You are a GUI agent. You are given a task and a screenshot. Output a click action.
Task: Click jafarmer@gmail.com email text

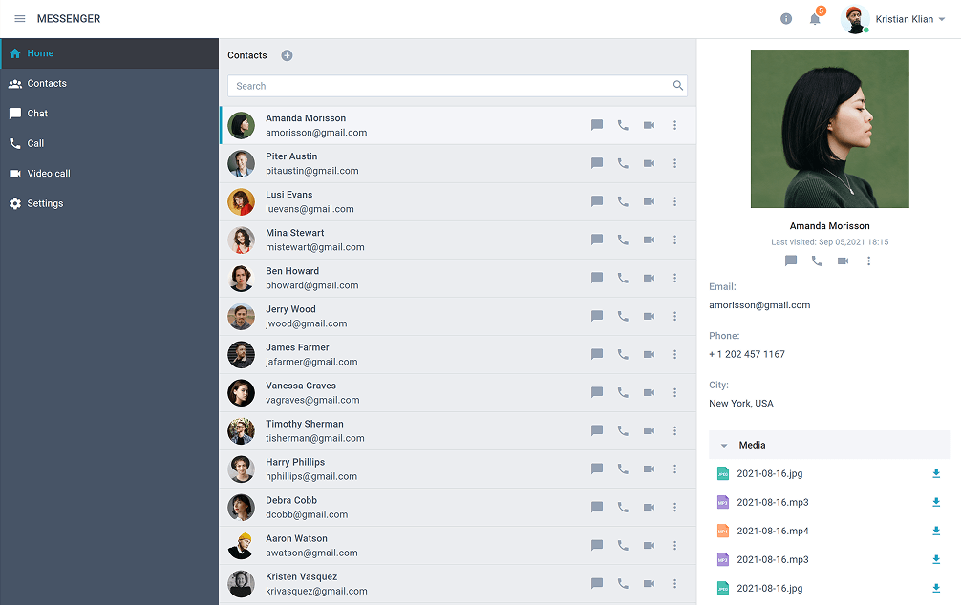pos(311,362)
